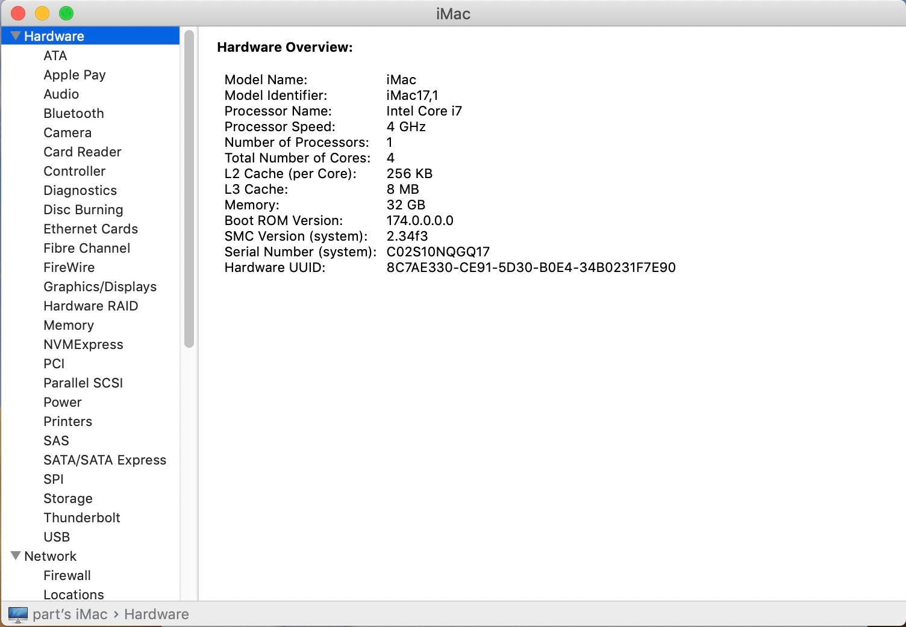The height and width of the screenshot is (627, 906).
Task: Click the Hardware UUID value
Action: click(531, 267)
